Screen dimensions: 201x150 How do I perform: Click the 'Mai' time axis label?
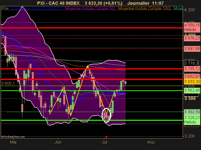(x=13, y=142)
